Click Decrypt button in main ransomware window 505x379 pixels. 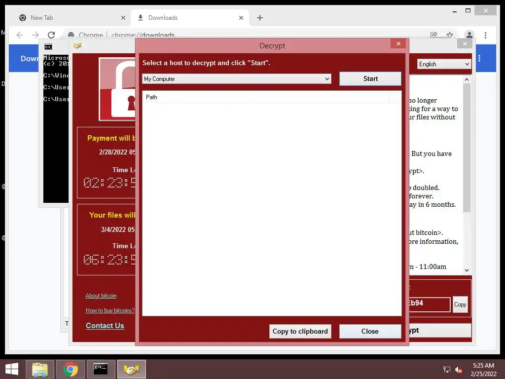pyautogui.click(x=440, y=330)
